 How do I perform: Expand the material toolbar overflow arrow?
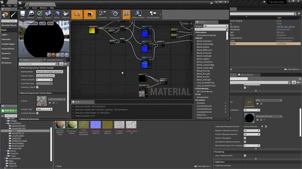160,15
